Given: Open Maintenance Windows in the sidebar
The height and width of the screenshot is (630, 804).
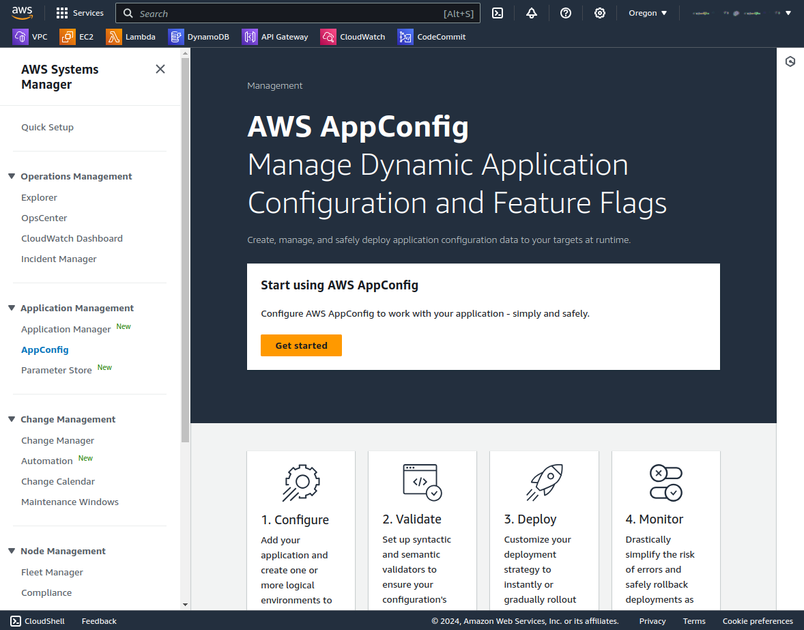Looking at the screenshot, I should click(x=70, y=502).
